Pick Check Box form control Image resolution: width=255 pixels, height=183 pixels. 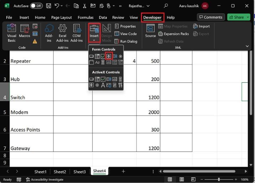[x=103, y=56]
